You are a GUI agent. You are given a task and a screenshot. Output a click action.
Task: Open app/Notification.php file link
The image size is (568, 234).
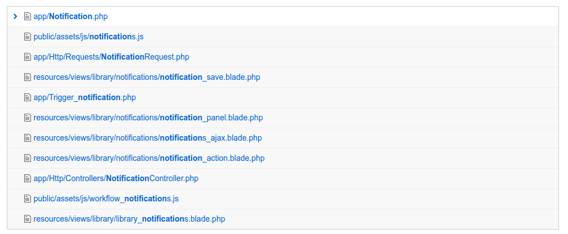point(70,17)
